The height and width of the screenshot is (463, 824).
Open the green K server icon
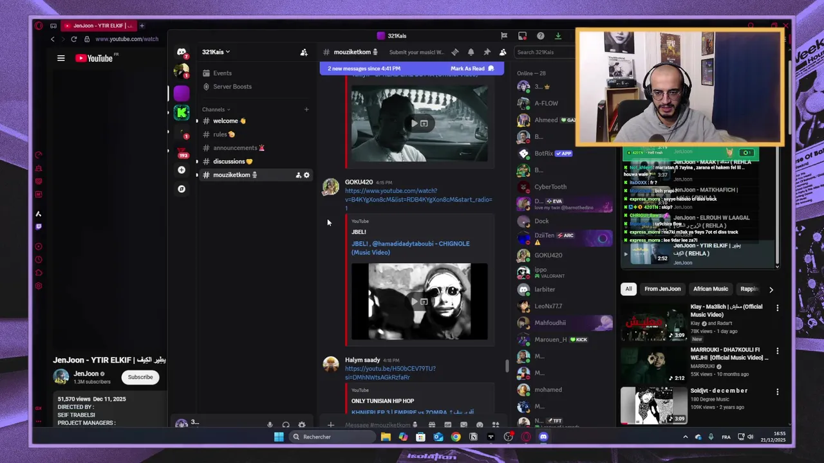point(182,113)
